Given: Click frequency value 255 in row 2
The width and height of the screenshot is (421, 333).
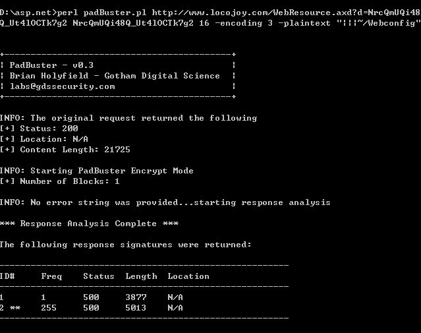Looking at the screenshot, I should [49, 308].
